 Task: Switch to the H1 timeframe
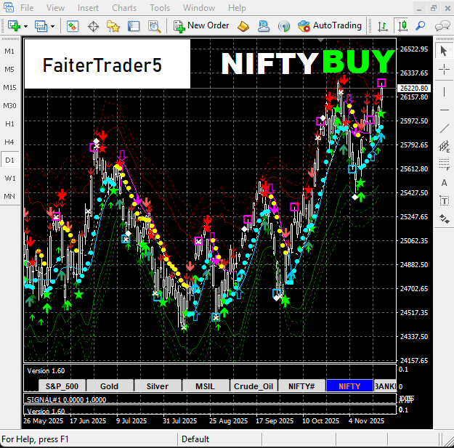tap(9, 123)
